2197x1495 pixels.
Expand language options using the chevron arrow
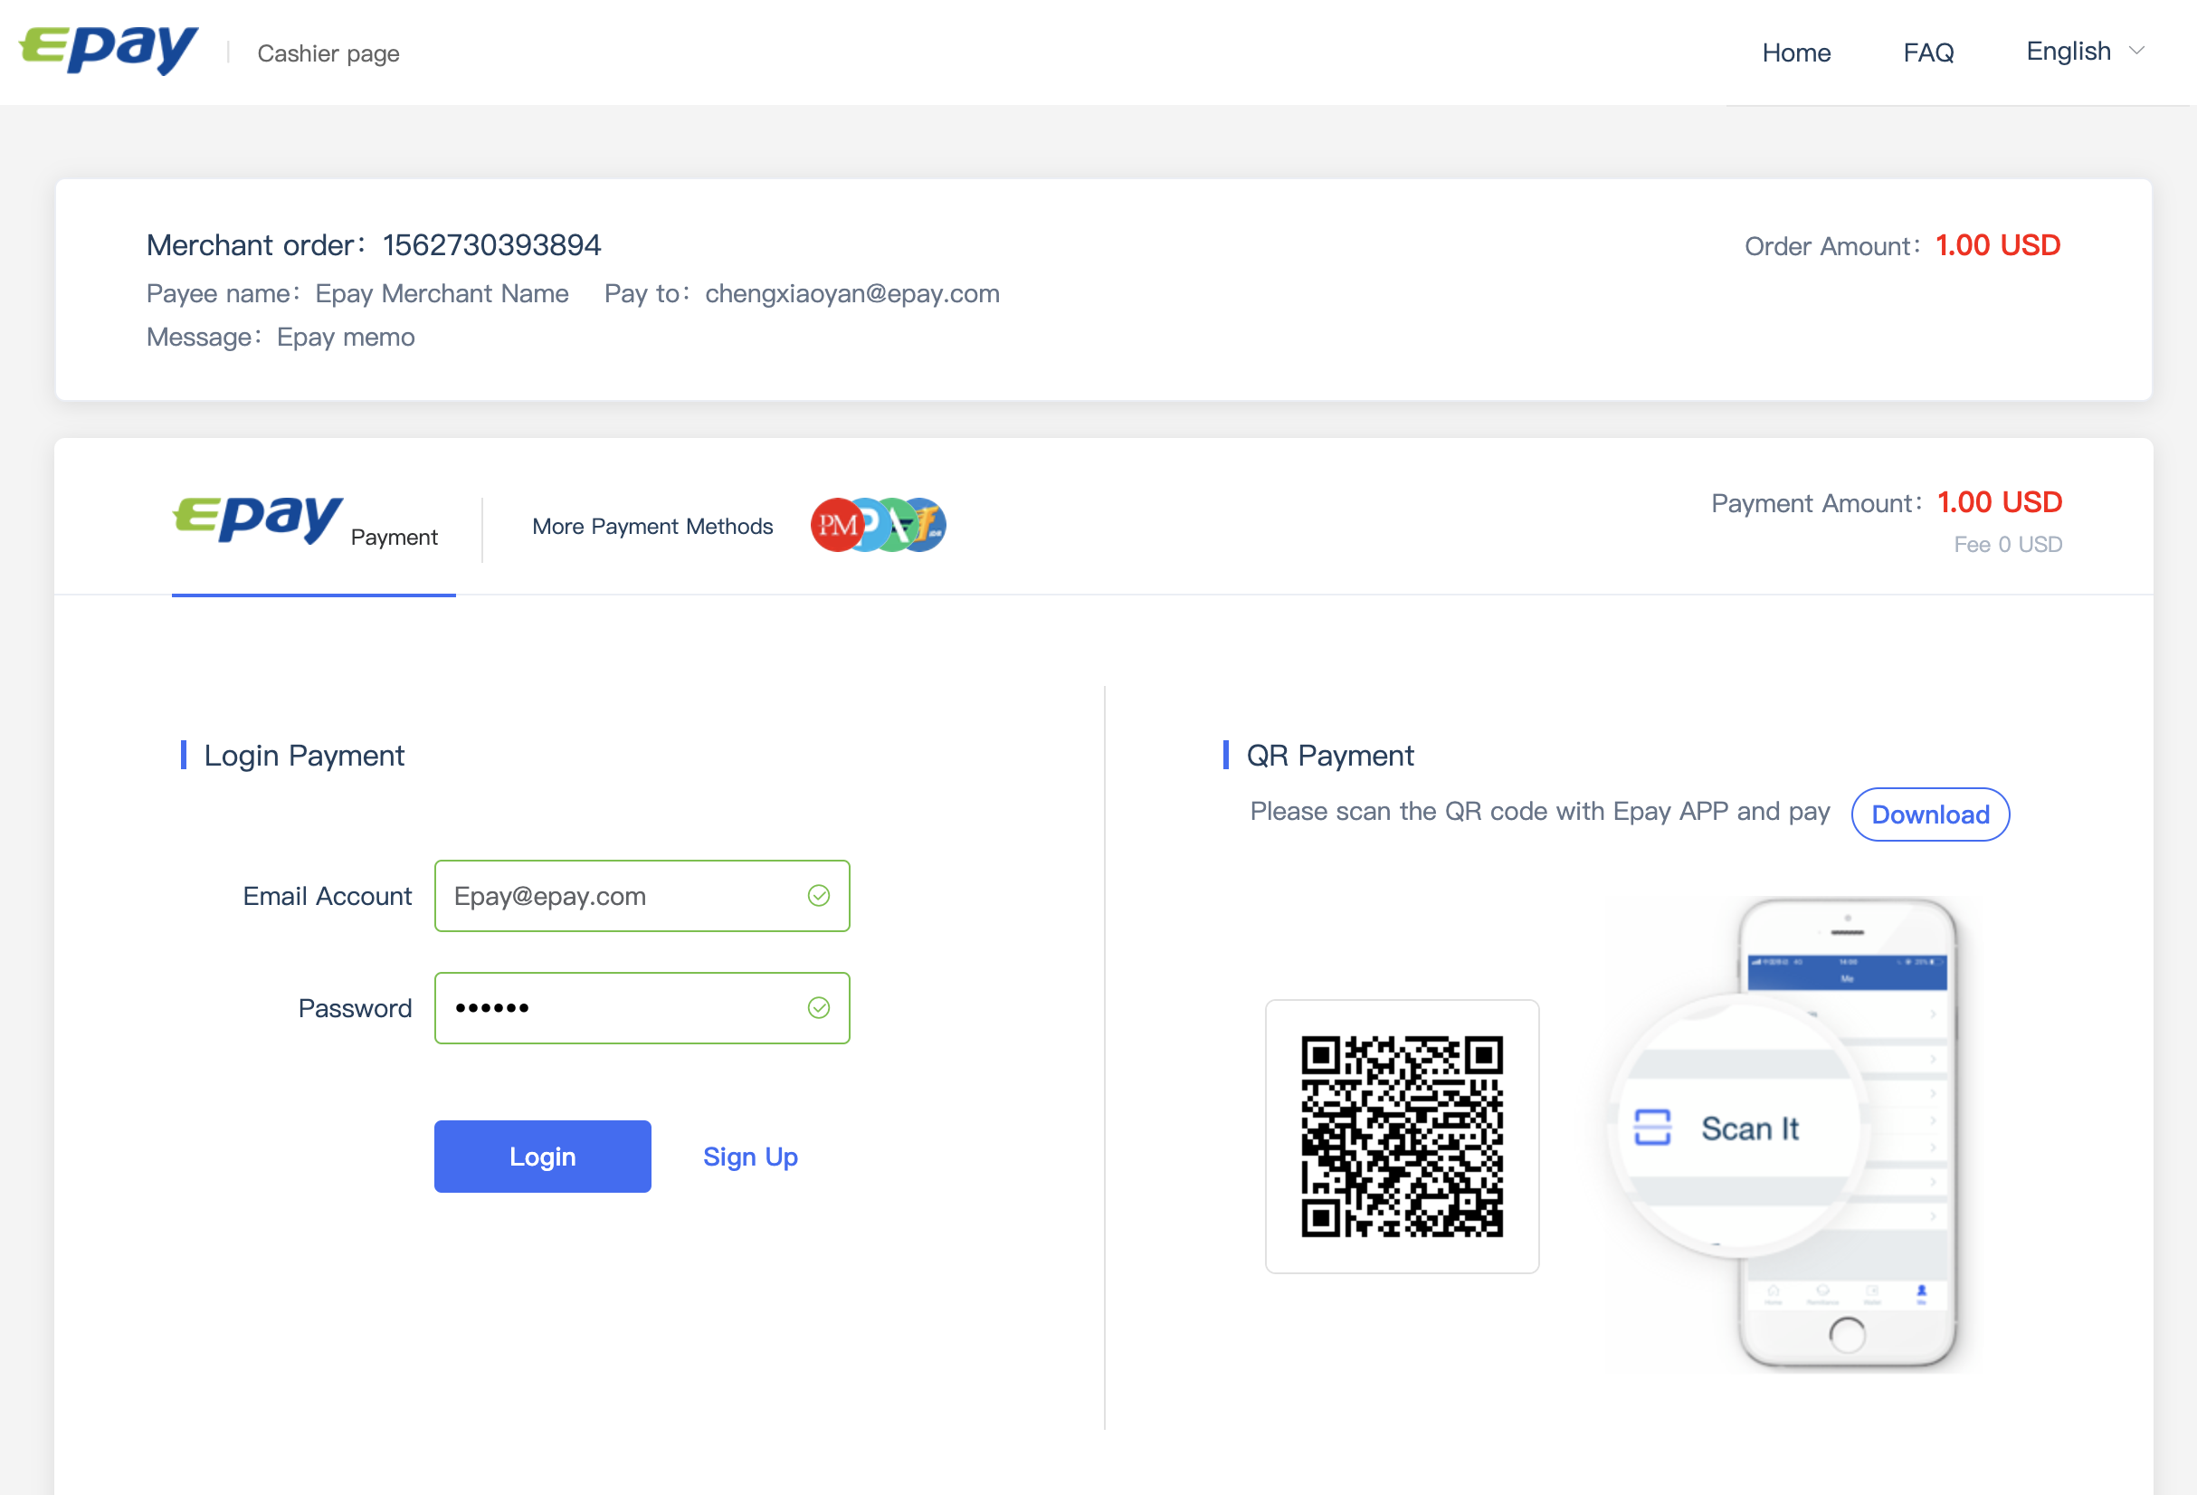[x=2136, y=51]
